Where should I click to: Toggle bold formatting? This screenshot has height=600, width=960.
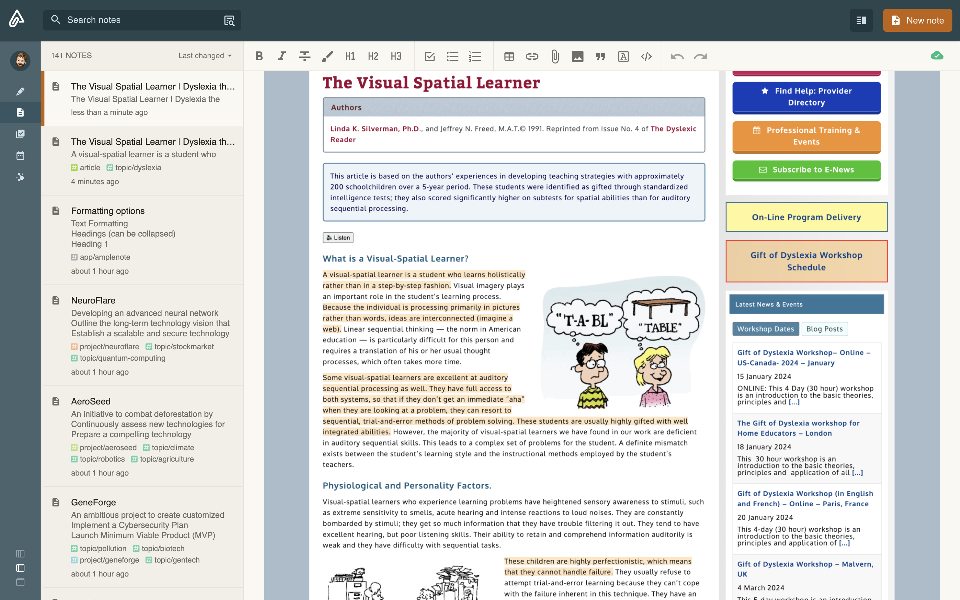click(x=259, y=56)
